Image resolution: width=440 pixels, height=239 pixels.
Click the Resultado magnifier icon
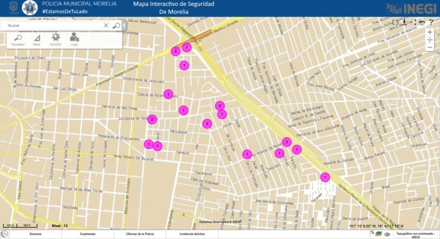point(18,38)
